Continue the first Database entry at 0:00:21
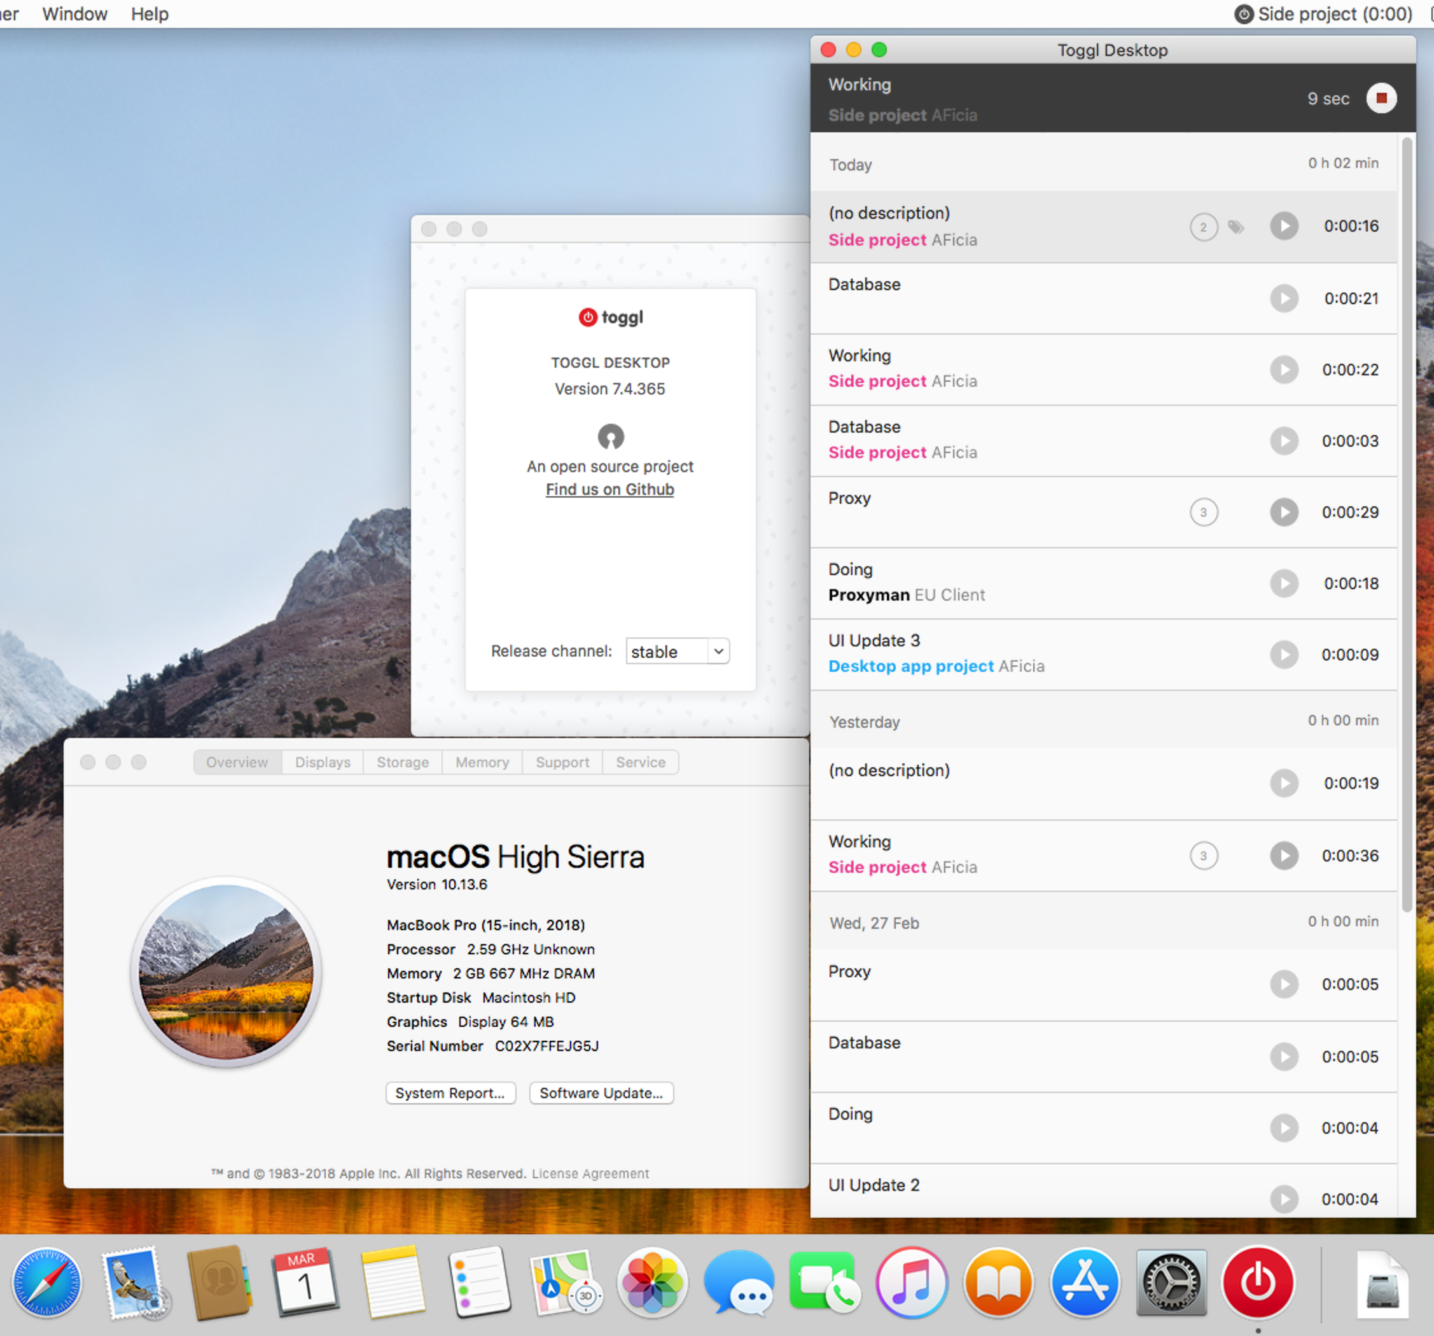Viewport: 1434px width, 1336px height. (x=1284, y=298)
